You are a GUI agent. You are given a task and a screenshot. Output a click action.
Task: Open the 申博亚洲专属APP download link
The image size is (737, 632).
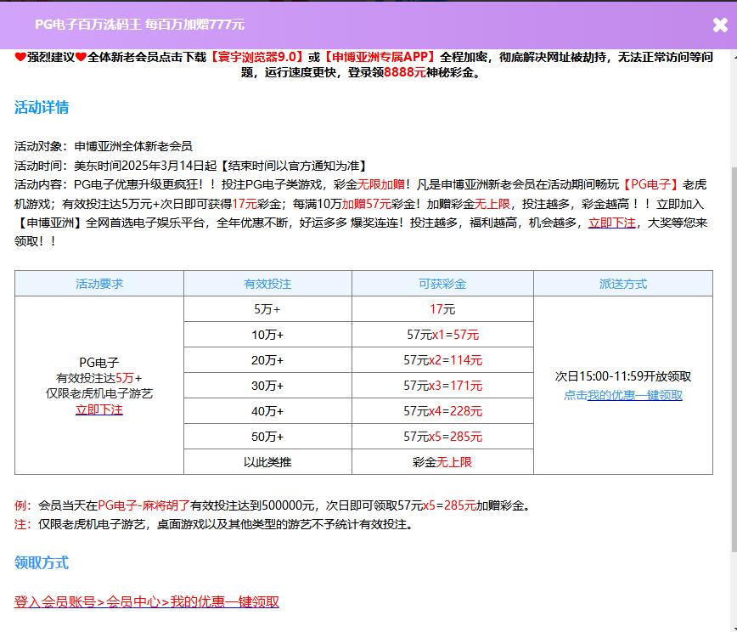pos(379,57)
